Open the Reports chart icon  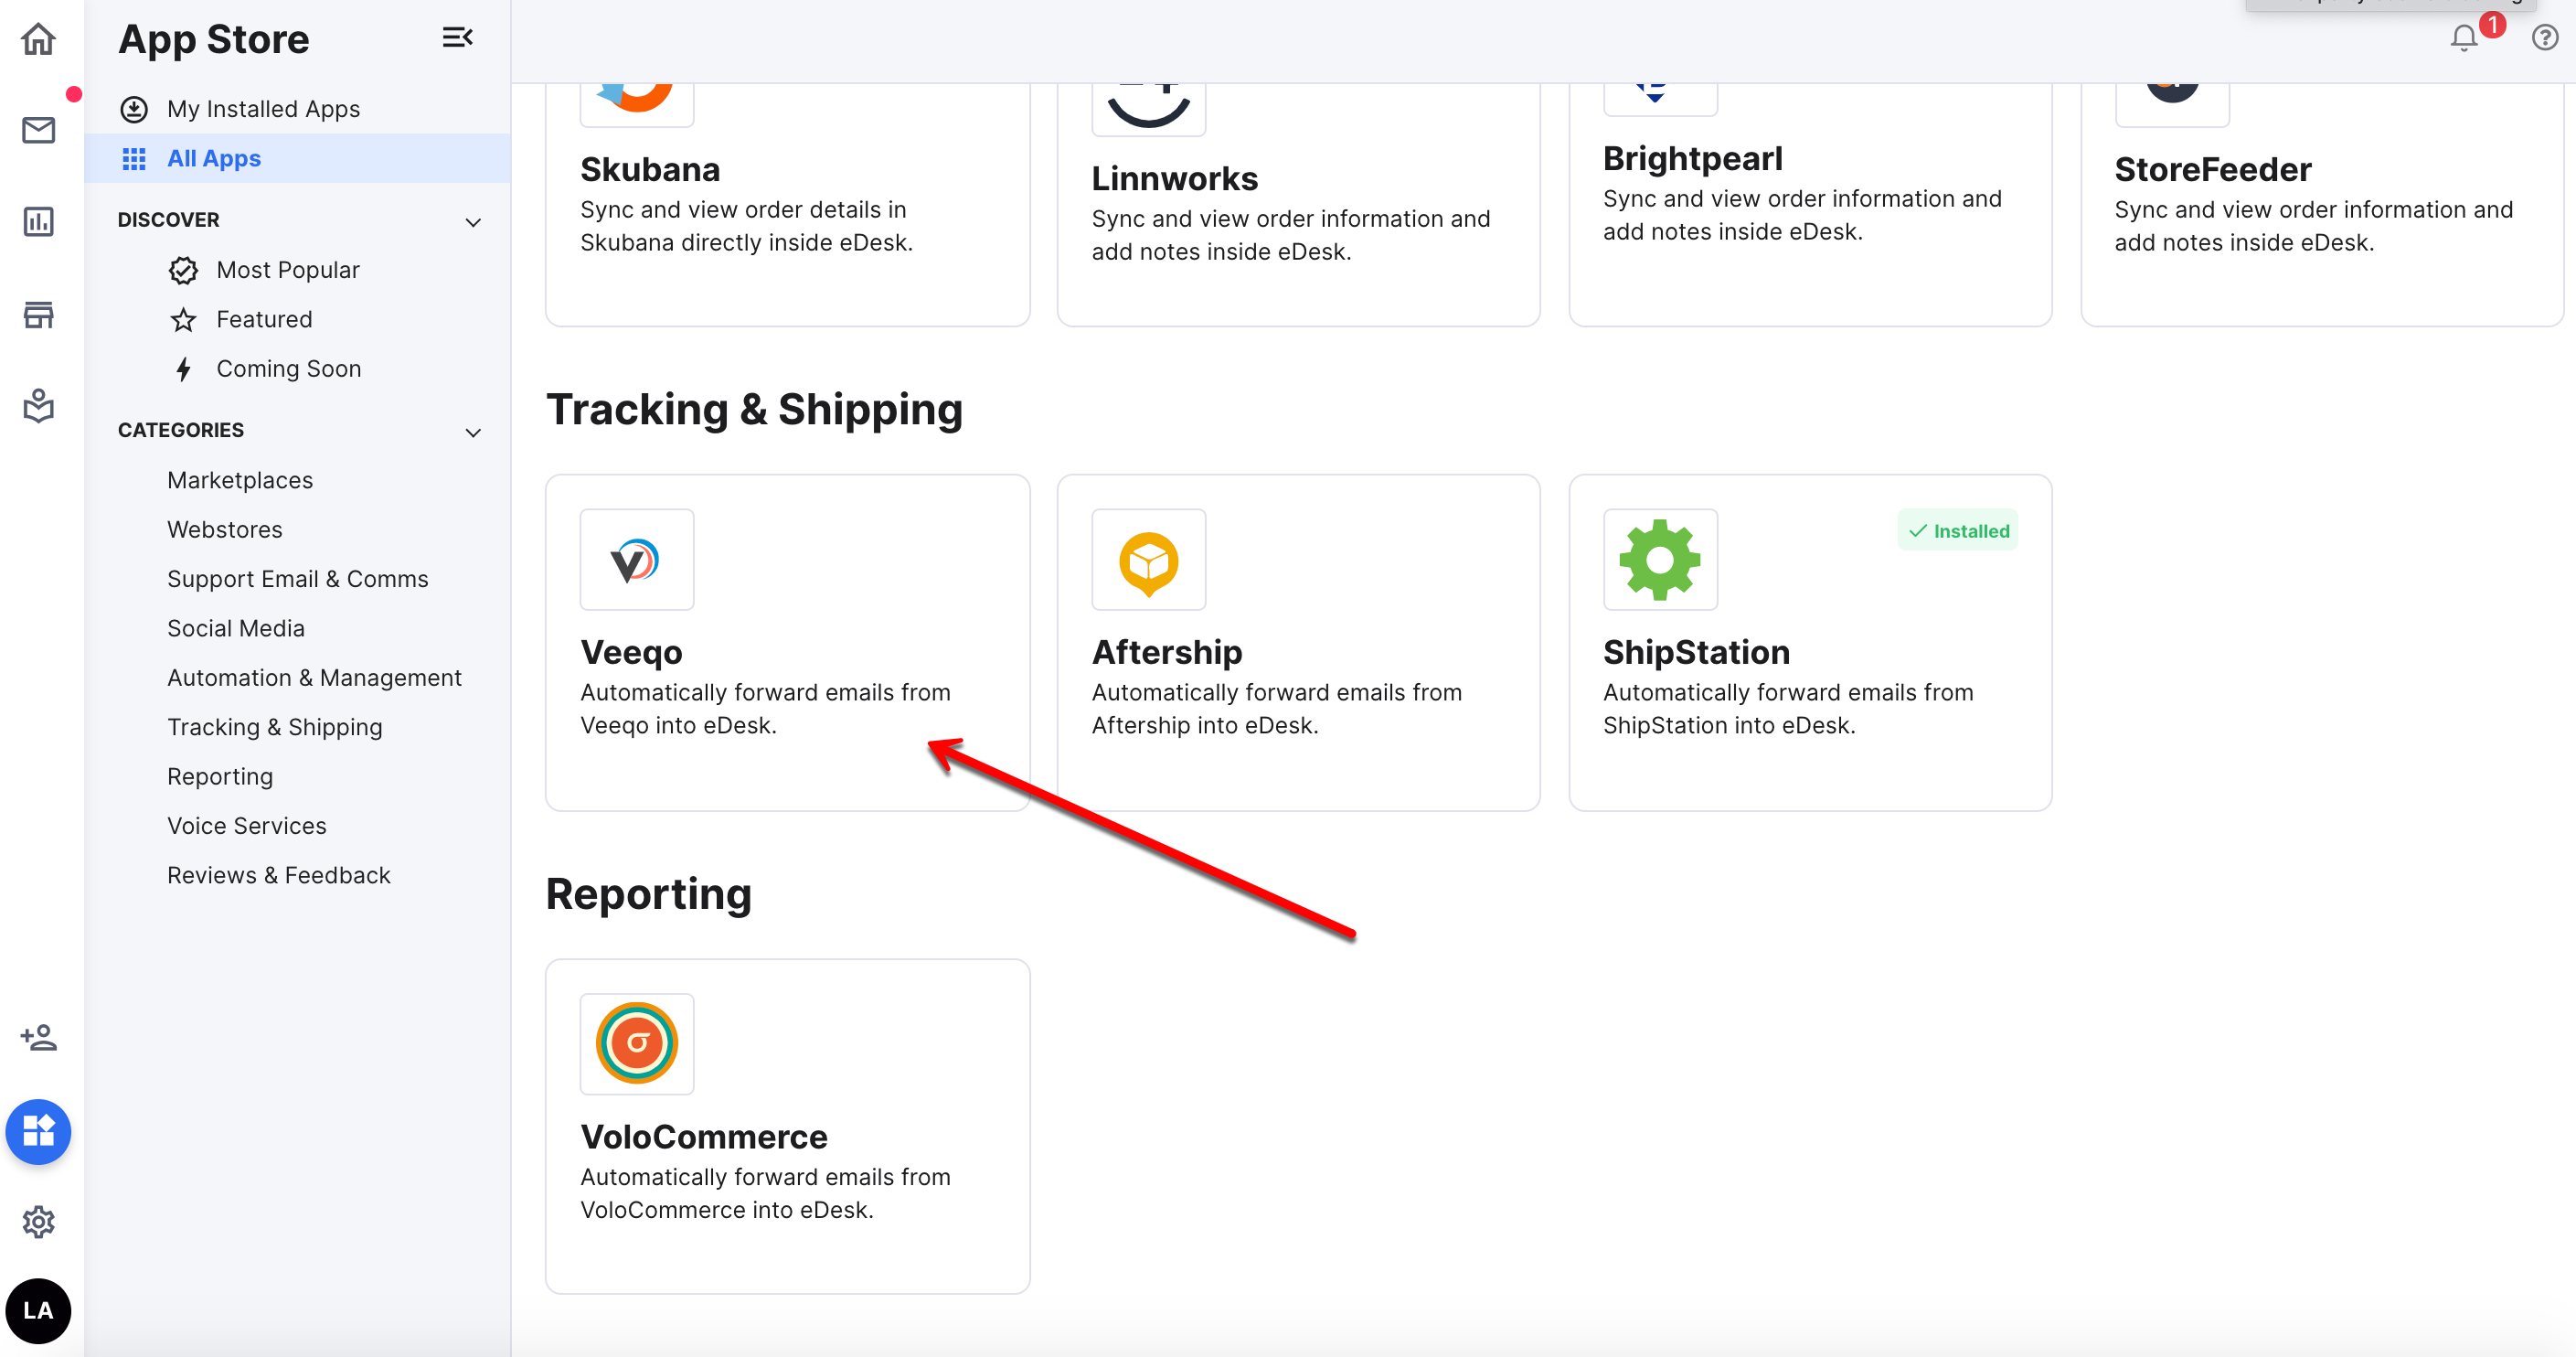pos(38,221)
